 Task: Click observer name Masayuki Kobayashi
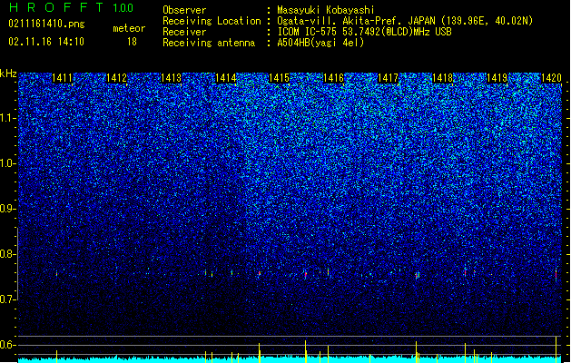[326, 10]
